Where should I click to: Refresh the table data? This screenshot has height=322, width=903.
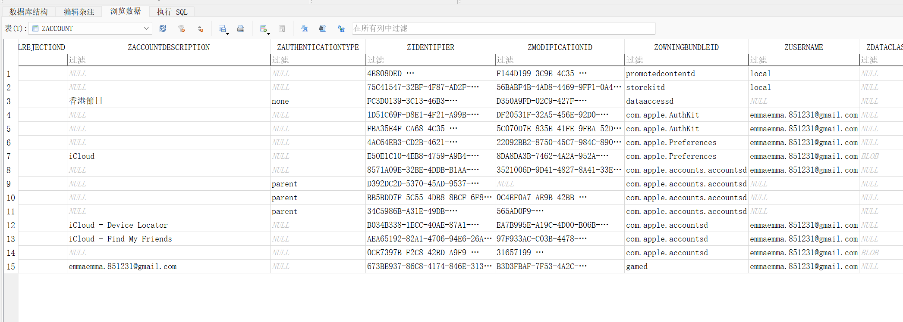coord(163,28)
